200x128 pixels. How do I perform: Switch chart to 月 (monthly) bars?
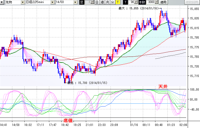(107, 2)
